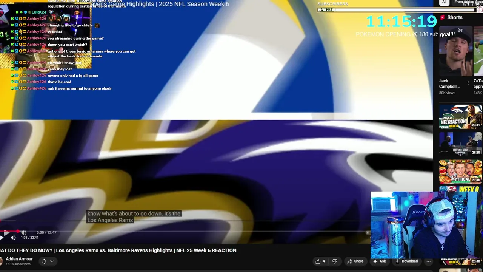Image resolution: width=483 pixels, height=272 pixels.
Task: Select the All filter chip
Action: 444,2
